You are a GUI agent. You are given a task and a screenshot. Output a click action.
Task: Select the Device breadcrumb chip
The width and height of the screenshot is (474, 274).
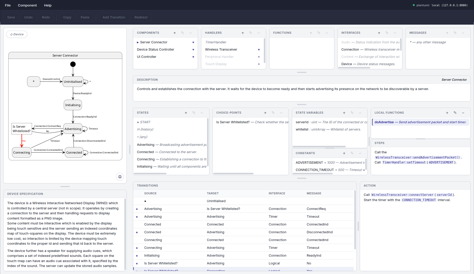click(x=17, y=34)
